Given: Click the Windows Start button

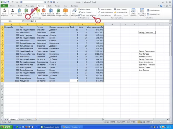Looking at the screenshot, I should point(7,127).
